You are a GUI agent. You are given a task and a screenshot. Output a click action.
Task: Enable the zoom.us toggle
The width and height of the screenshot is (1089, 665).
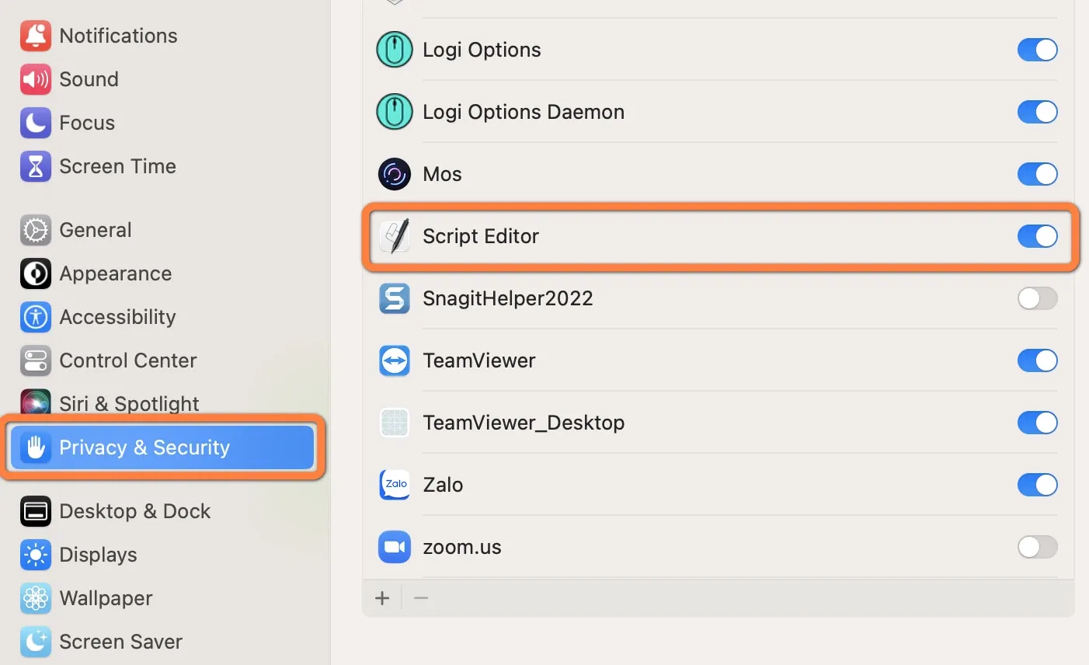tap(1038, 547)
